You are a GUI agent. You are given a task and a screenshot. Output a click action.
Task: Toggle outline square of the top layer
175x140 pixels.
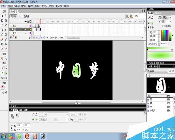click(30, 26)
